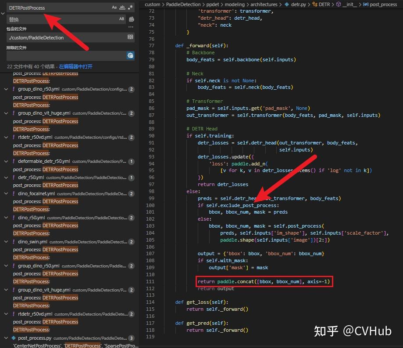Toggle Match Whole Word option
403x348 pixels.
point(123,7)
